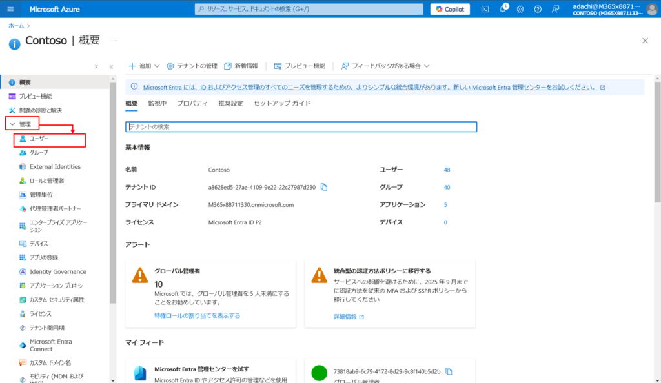The width and height of the screenshot is (661, 383).
Task: Open the 詳細情報 link
Action: [349, 317]
